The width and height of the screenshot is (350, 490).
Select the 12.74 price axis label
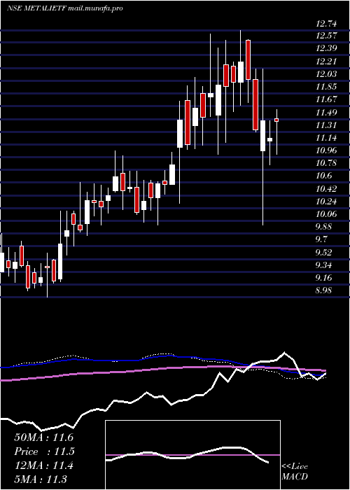[x=326, y=23]
